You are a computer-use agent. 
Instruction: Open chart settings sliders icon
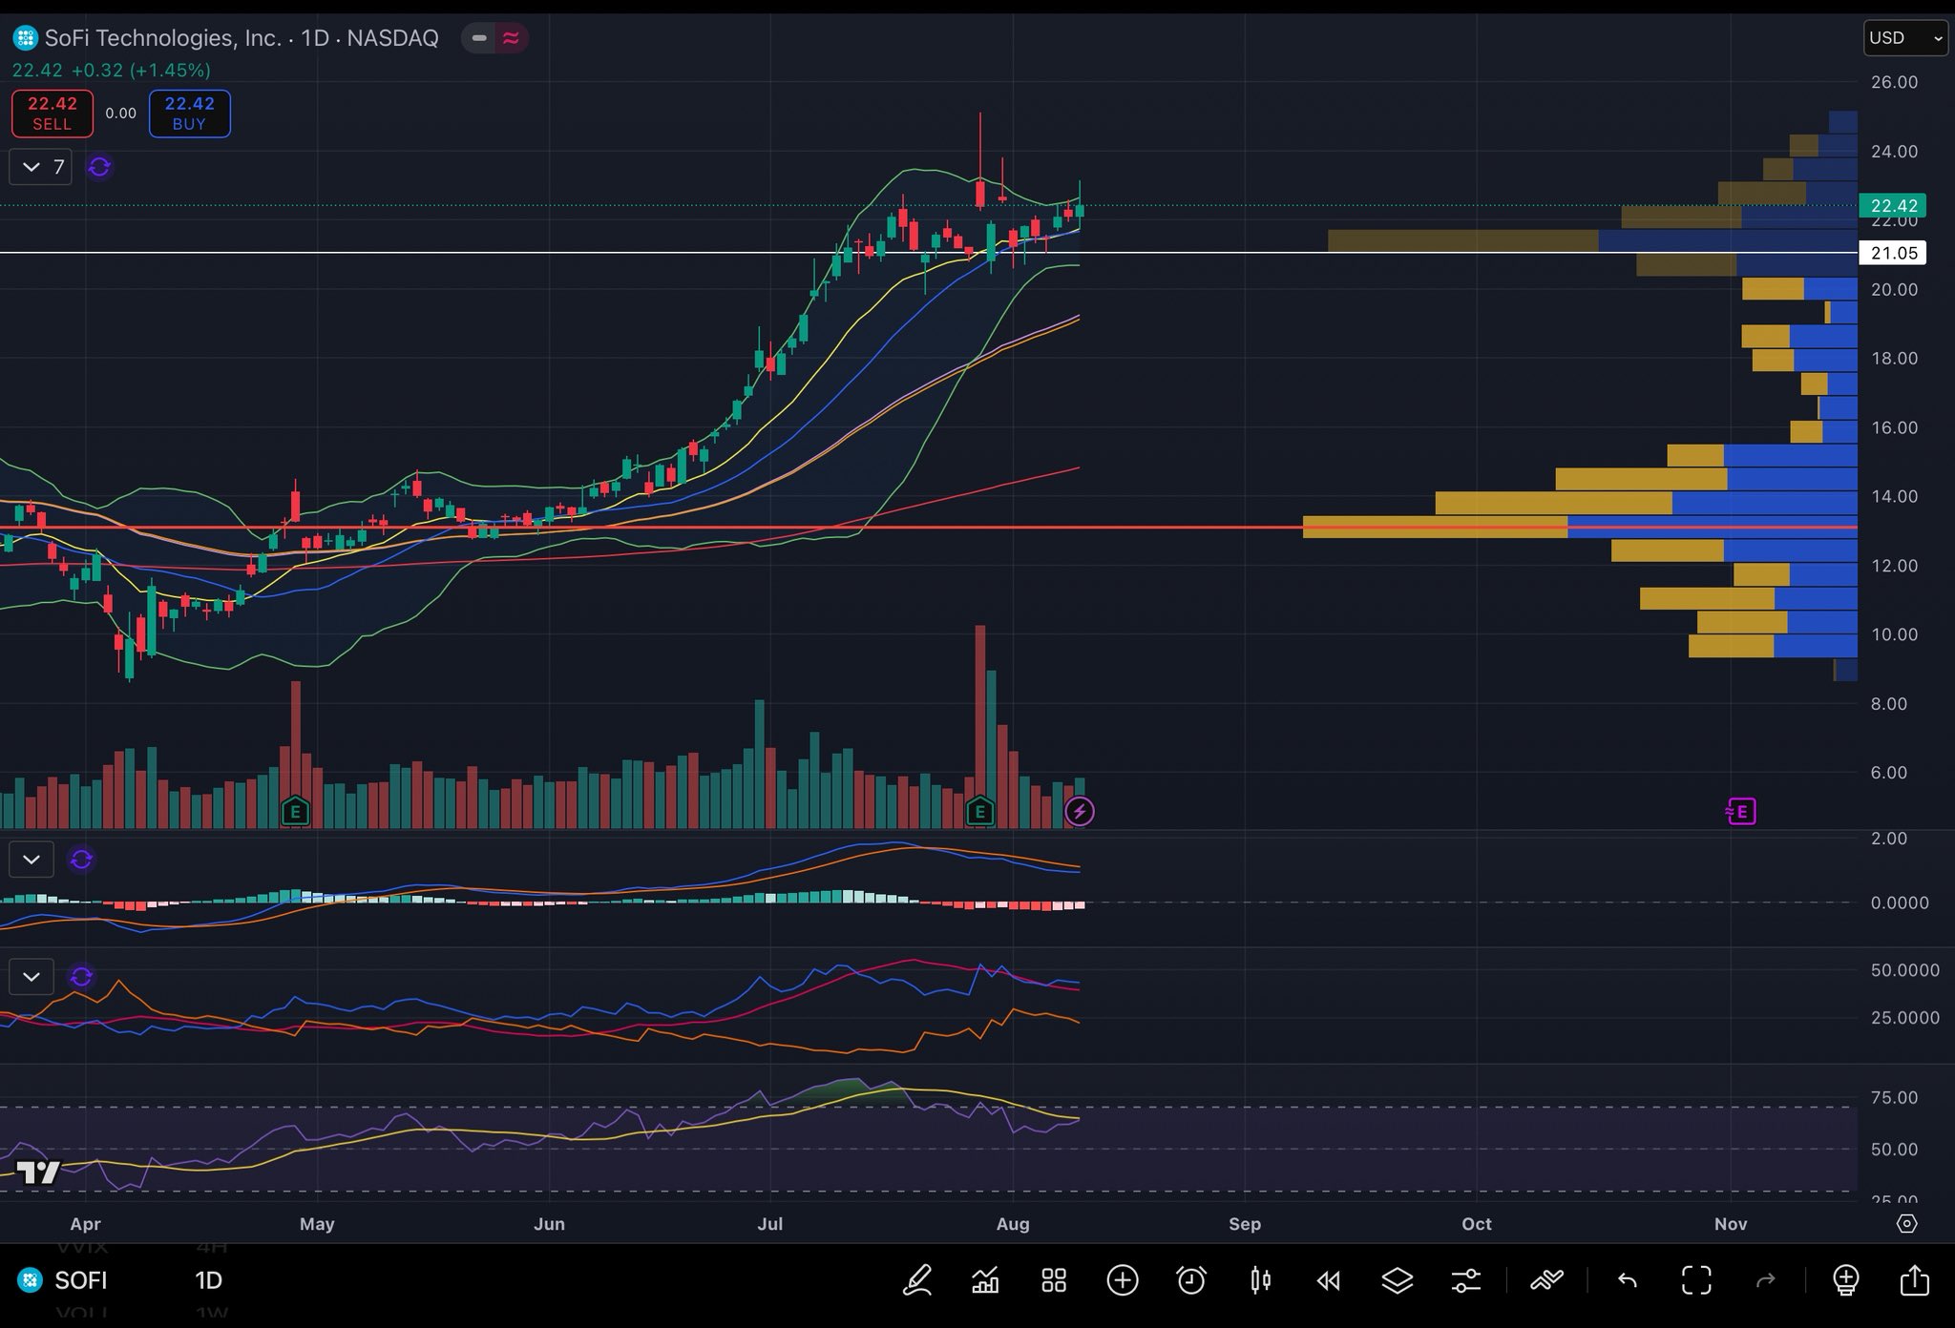click(1466, 1280)
